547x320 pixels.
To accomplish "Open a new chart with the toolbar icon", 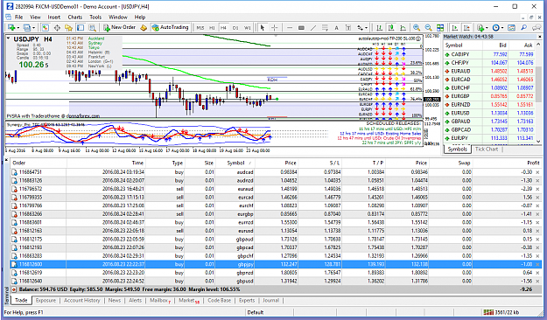I will [11, 27].
